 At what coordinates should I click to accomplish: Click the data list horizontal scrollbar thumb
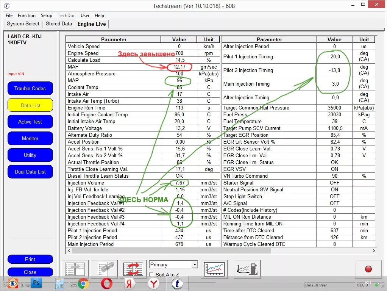172,250
